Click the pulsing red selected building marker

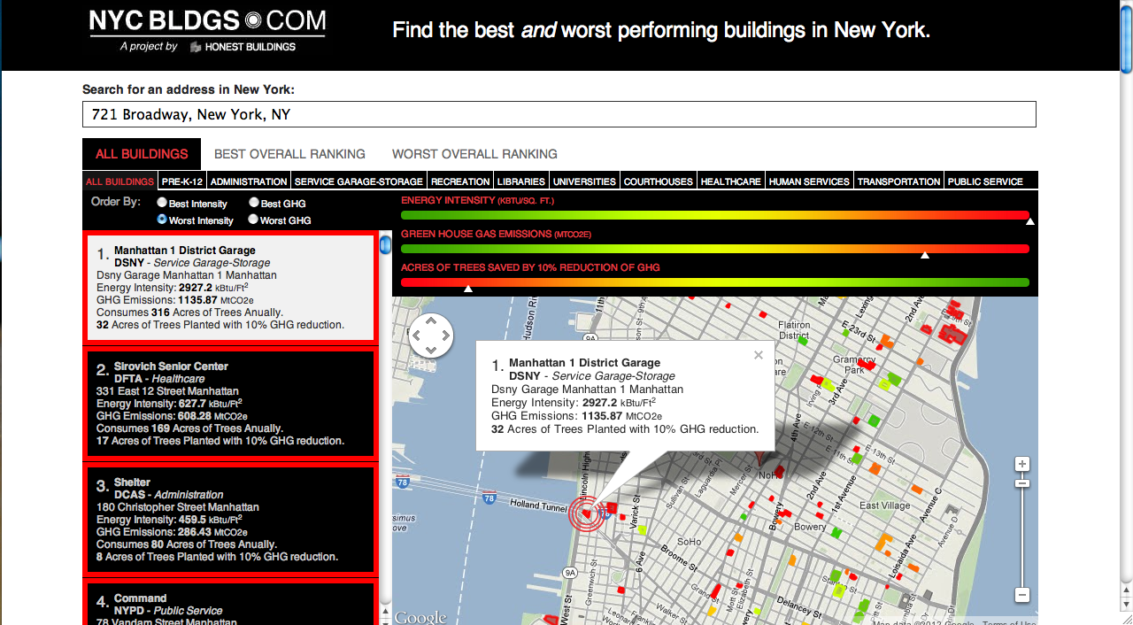tap(586, 513)
